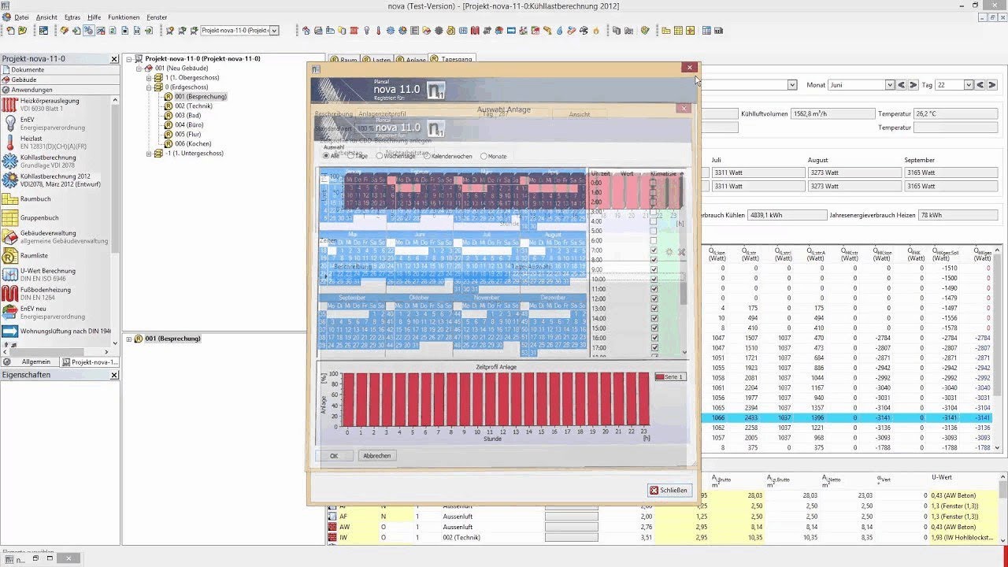Screen dimensions: 1008x567
Task: Click the Temperatur 26,2 °C field
Action: [957, 113]
